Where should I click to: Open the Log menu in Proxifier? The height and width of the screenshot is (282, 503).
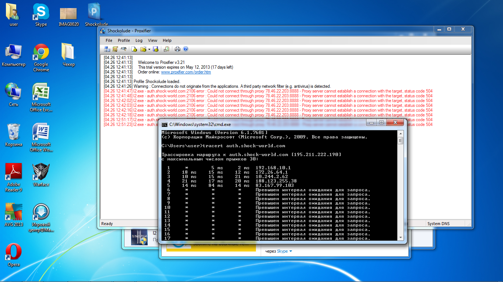139,40
